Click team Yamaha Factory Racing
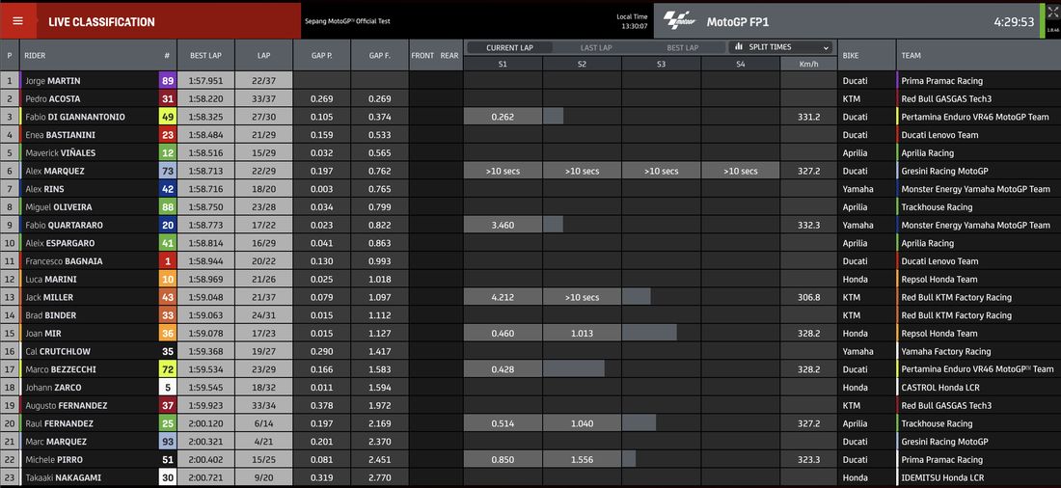 946,351
